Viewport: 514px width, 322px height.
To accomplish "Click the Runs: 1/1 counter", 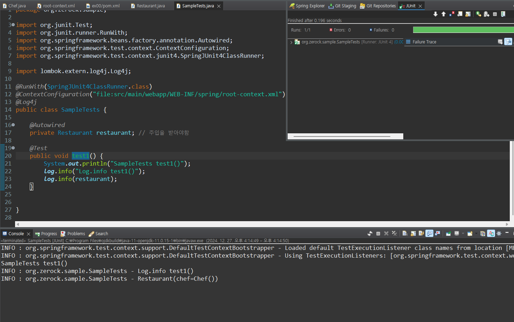I will [301, 30].
